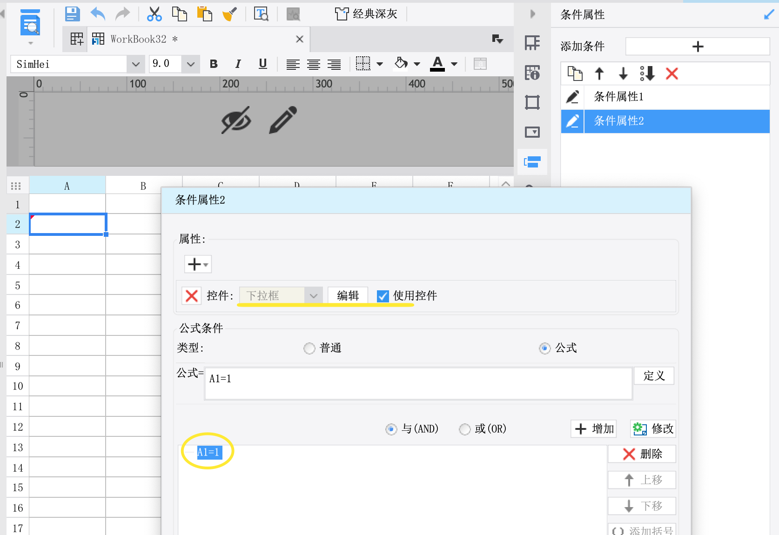The width and height of the screenshot is (779, 535).
Task: Click the 修改 button
Action: tap(653, 429)
